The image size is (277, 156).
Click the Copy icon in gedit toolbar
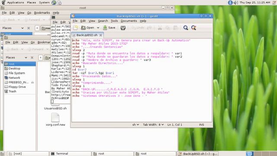167,28
